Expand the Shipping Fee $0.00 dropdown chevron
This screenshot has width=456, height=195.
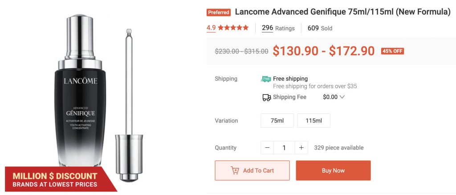point(342,97)
